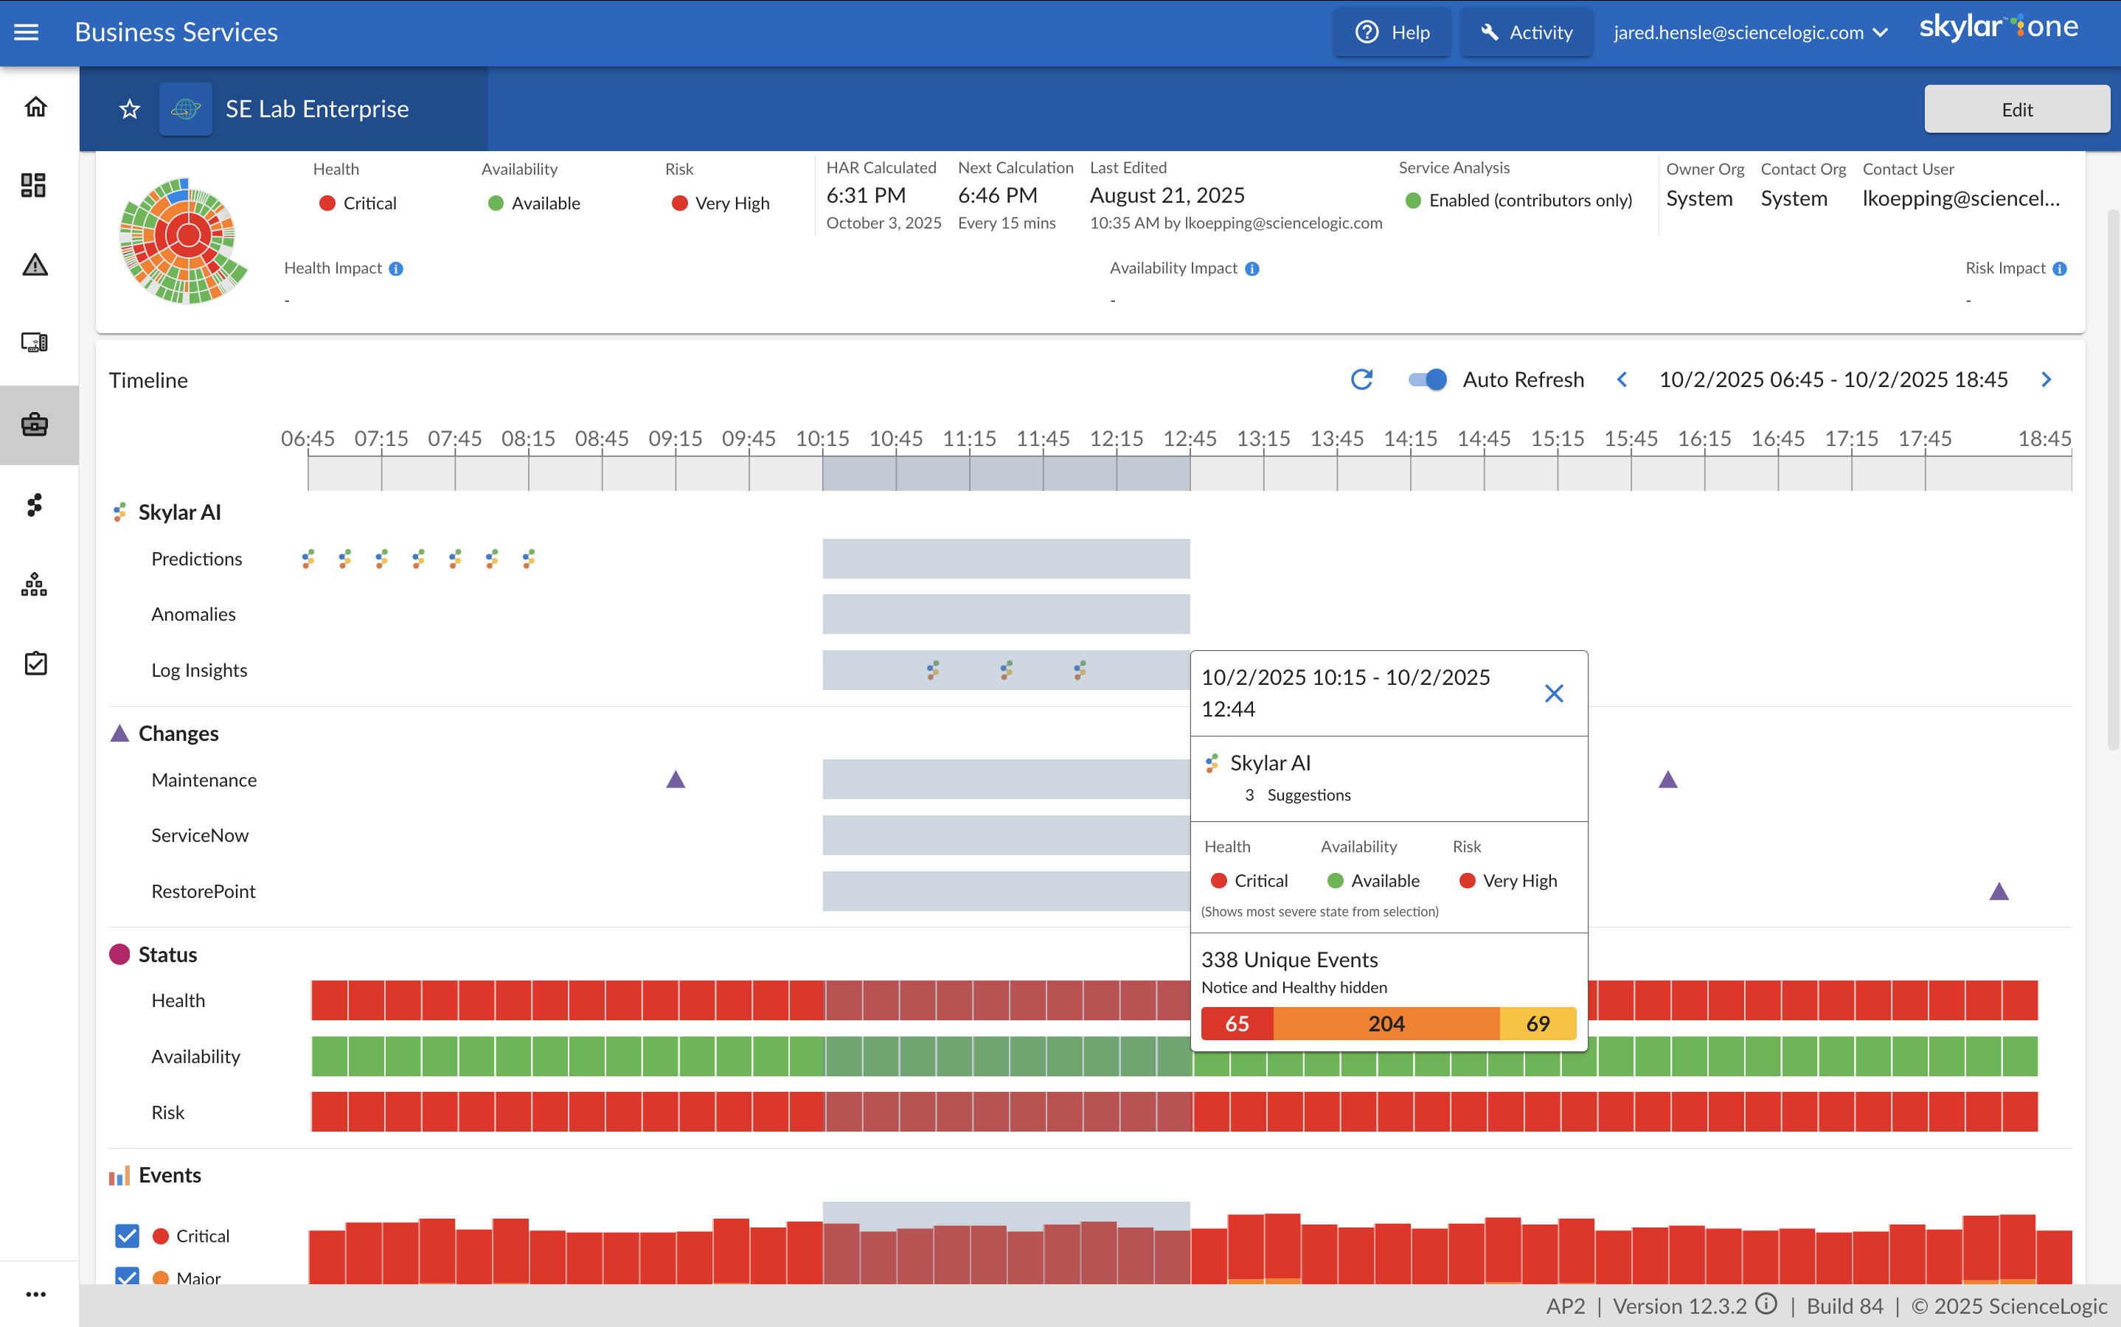Image resolution: width=2121 pixels, height=1327 pixels.
Task: Click the Health Impact info icon
Action: tap(396, 268)
